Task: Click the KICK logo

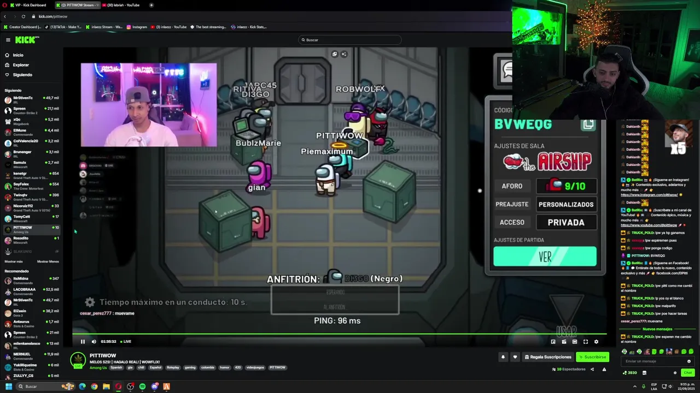Action: (x=27, y=40)
